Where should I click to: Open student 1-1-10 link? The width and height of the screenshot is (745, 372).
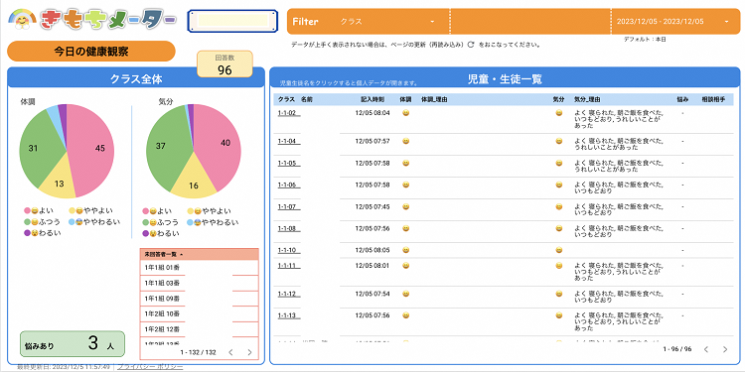coord(288,250)
